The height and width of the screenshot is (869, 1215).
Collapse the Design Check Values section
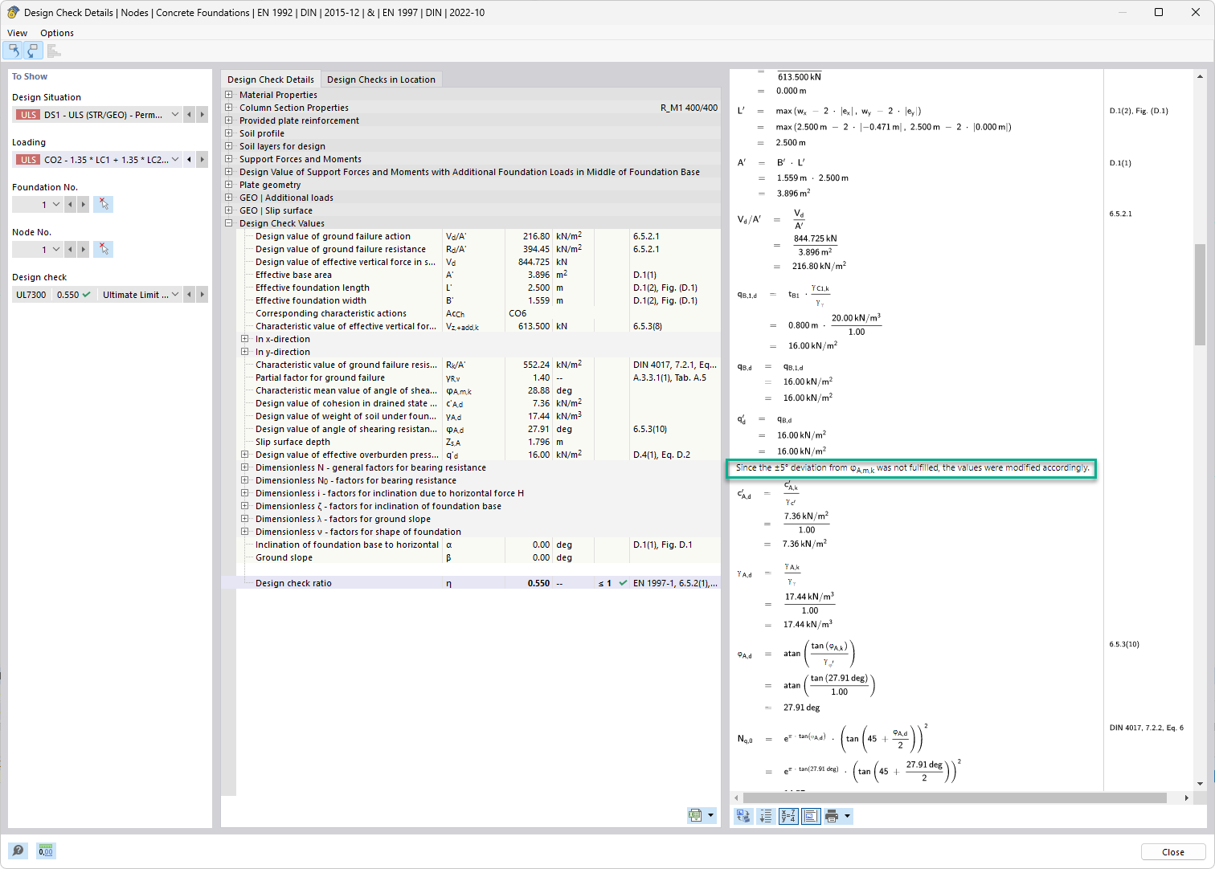pyautogui.click(x=229, y=223)
